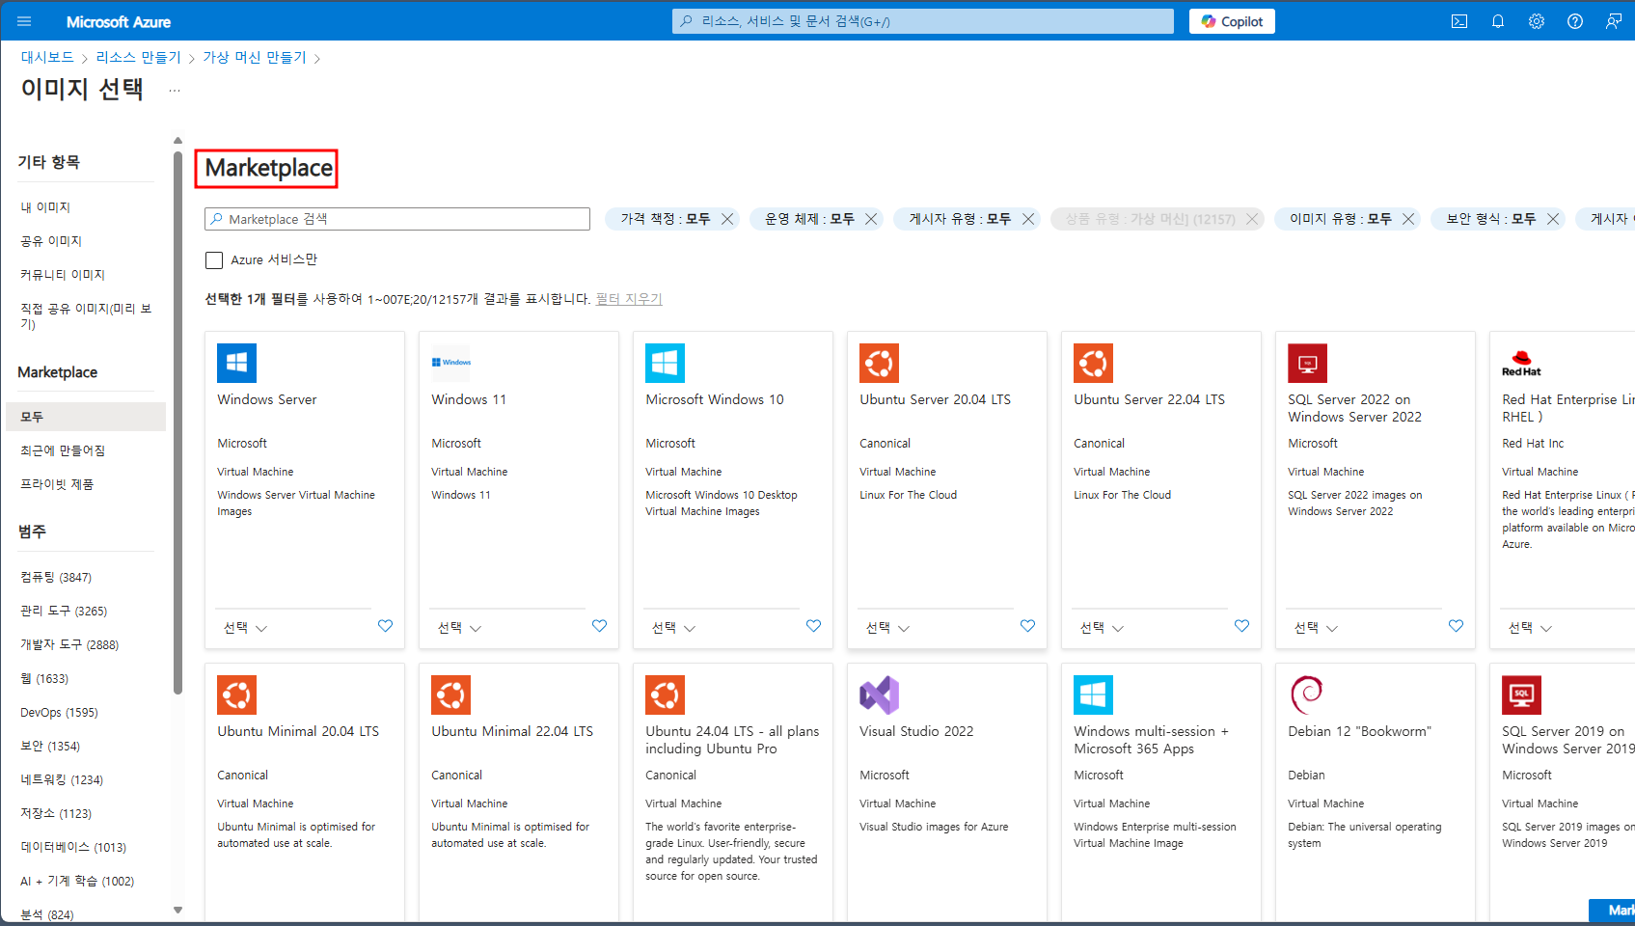Viewport: 1635px width, 926px height.
Task: Expand 선택 dropdown on Ubuntu Server 22.04
Action: pyautogui.click(x=1103, y=628)
